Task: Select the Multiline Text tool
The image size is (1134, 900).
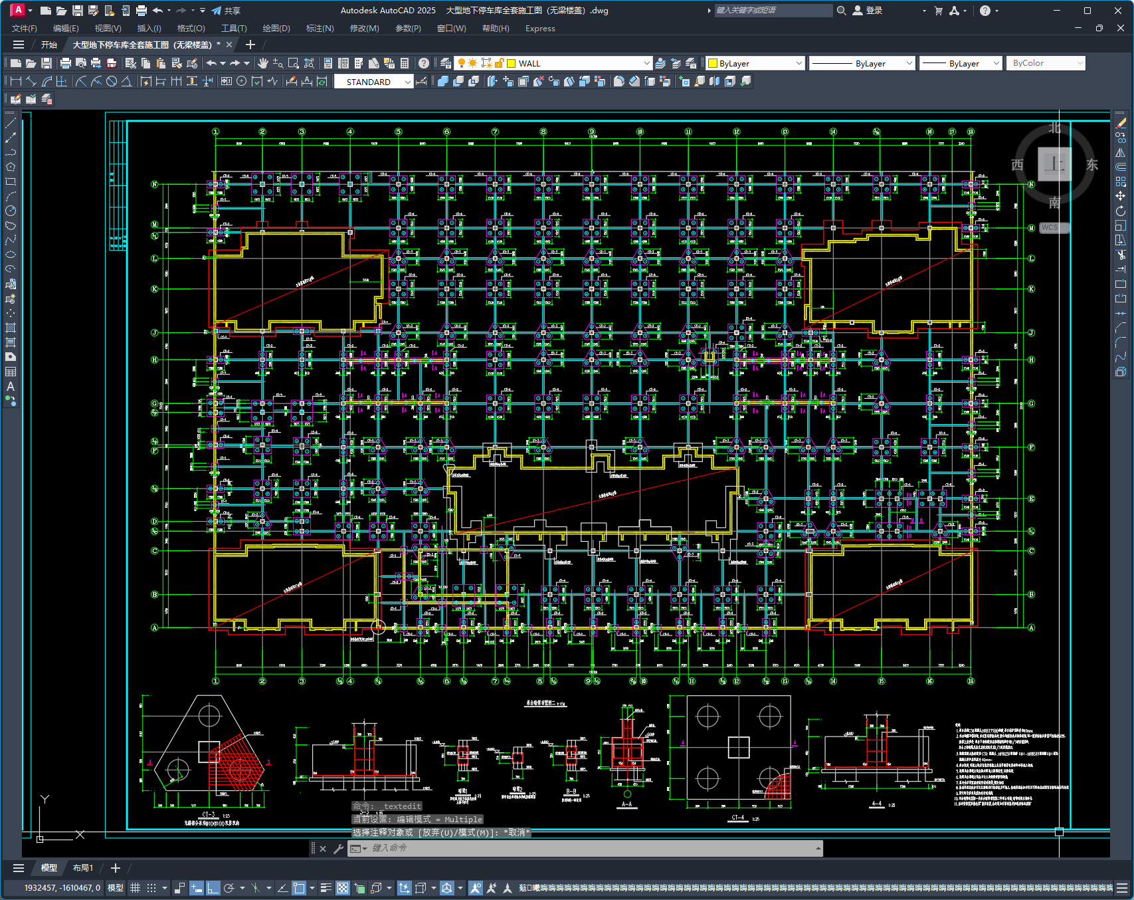Action: point(11,386)
